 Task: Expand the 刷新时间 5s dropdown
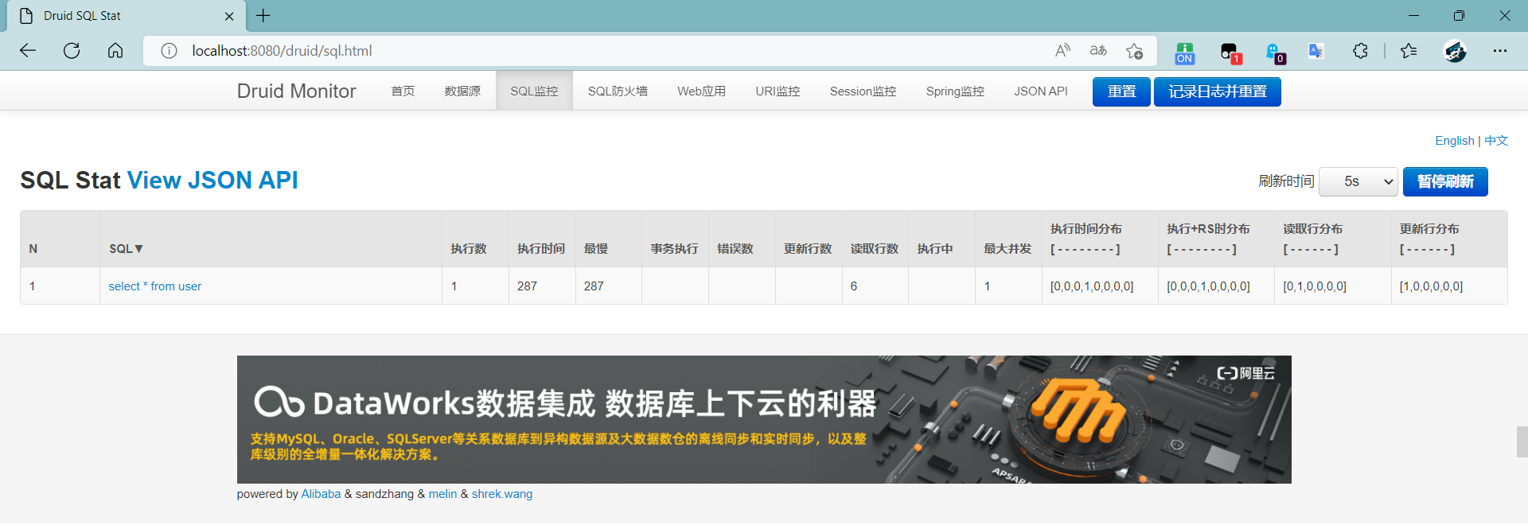coord(1358,181)
